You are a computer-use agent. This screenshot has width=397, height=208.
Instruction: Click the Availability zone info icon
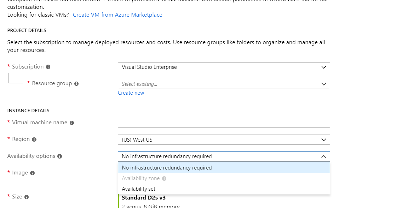[x=164, y=179]
